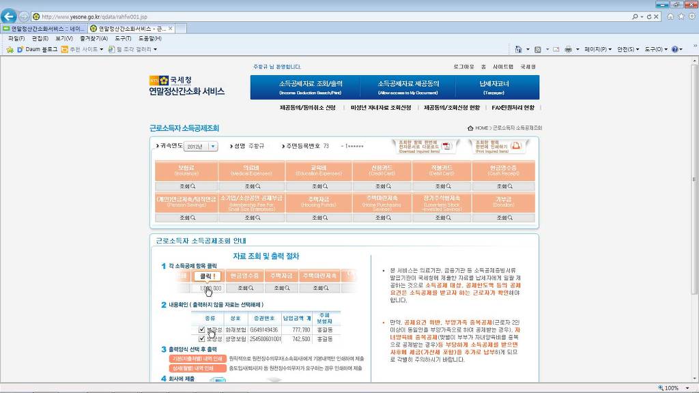The image size is (699, 393).
Task: Click the Daum 블로그 favorites link
Action: [x=37, y=49]
